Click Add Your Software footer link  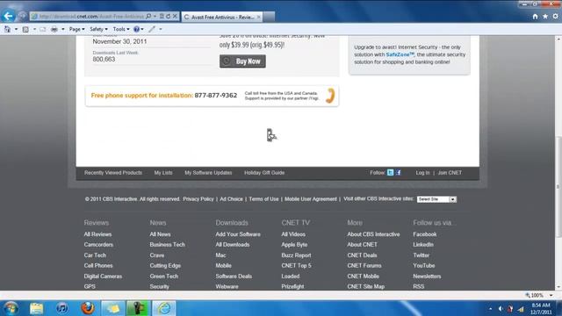238,234
